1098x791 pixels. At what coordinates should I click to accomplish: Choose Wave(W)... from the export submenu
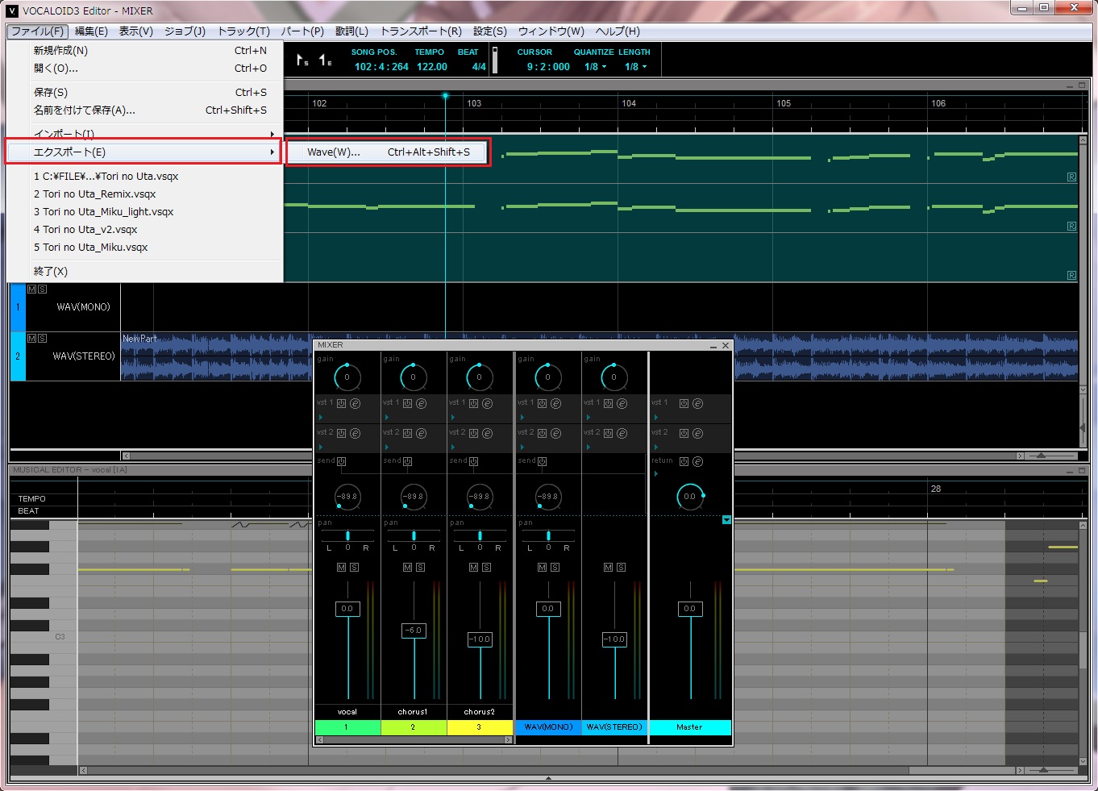[x=388, y=152]
